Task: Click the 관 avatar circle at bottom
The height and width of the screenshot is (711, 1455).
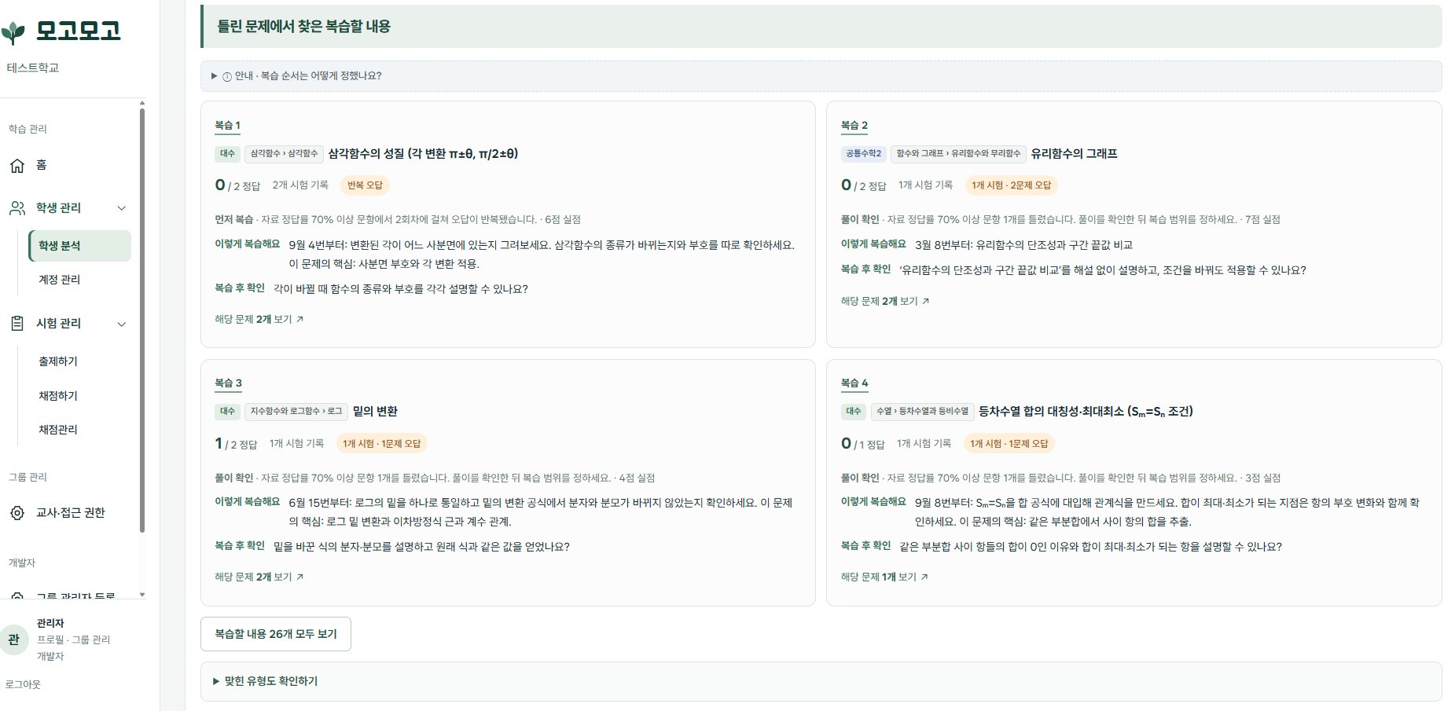Action: click(x=13, y=640)
